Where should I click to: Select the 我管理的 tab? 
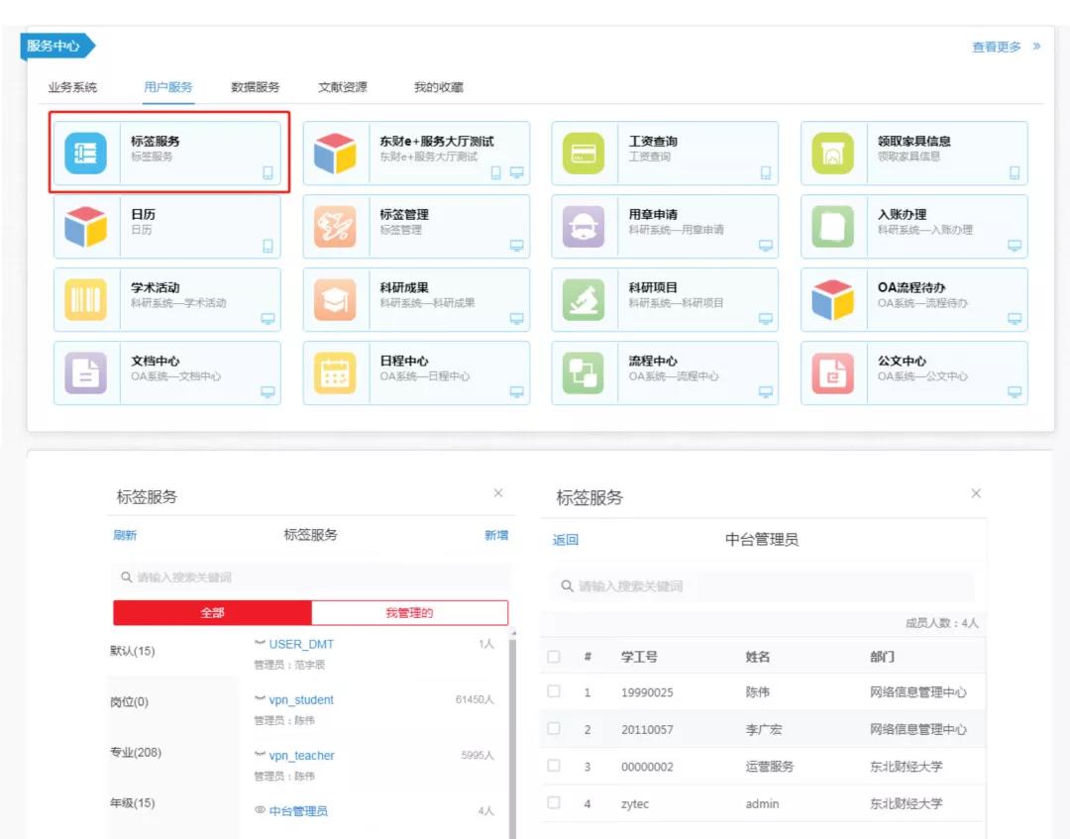(409, 613)
